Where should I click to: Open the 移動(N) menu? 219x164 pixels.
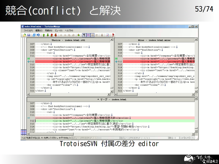(x=49, y=30)
